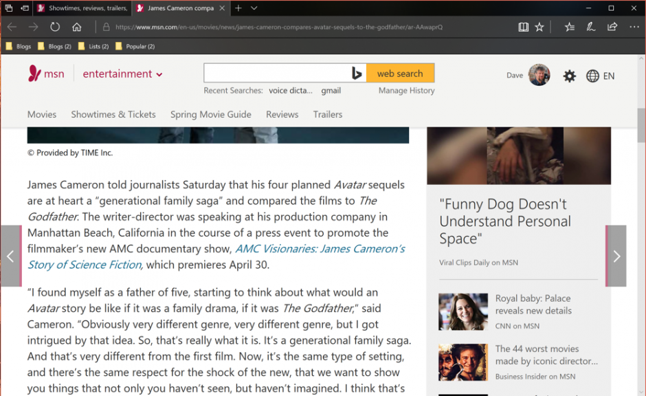Open the tab preview chevron
The height and width of the screenshot is (396, 646).
click(x=254, y=8)
